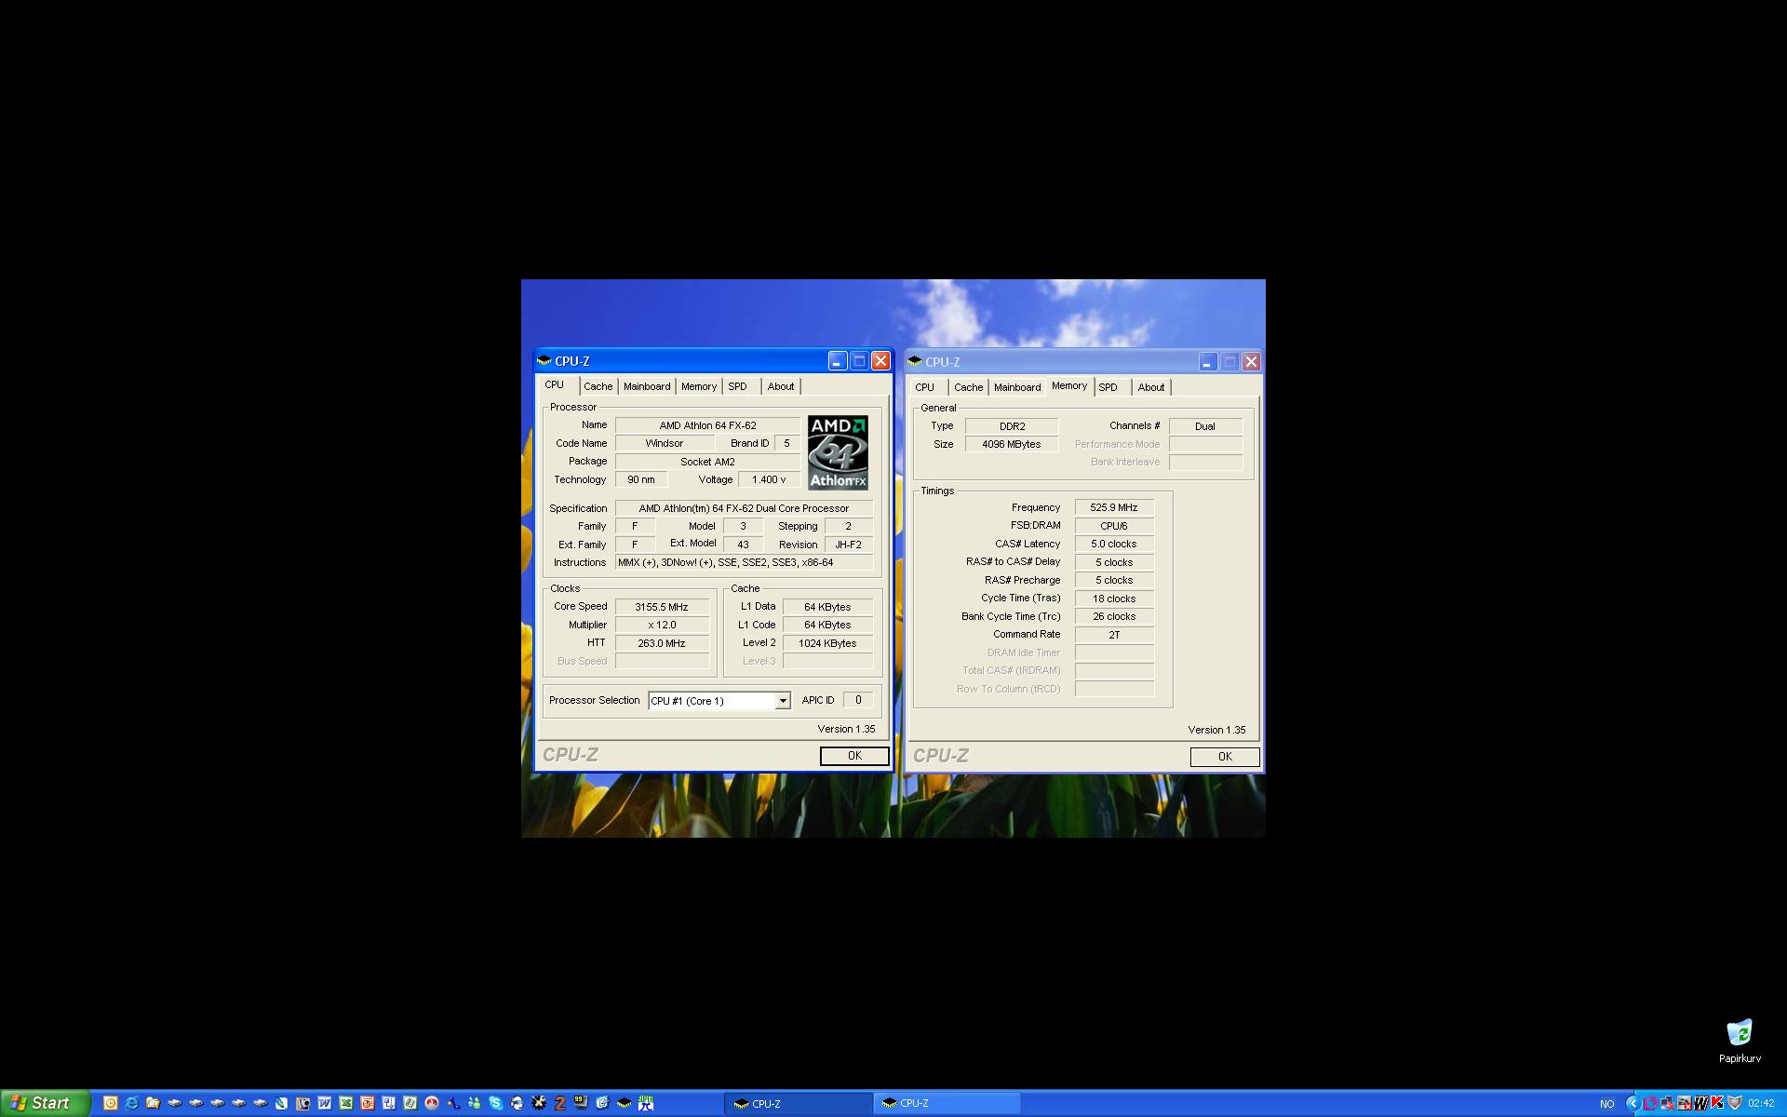Switch to Cache tab in left CPU-Z window

(598, 386)
